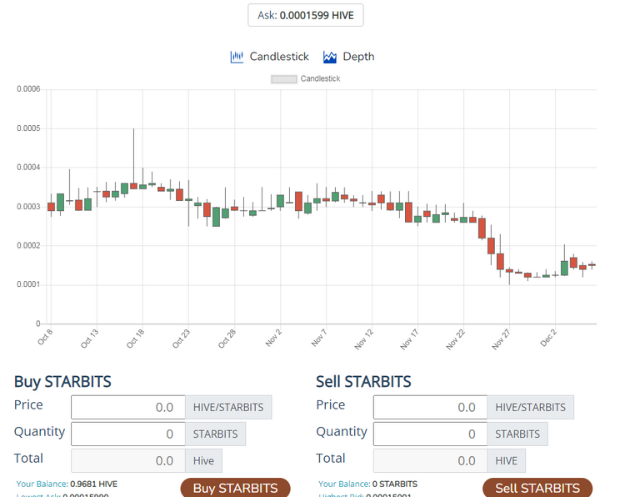This screenshot has height=497, width=640.
Task: Click the 0.9681 HIVE balance value
Action: tap(94, 484)
